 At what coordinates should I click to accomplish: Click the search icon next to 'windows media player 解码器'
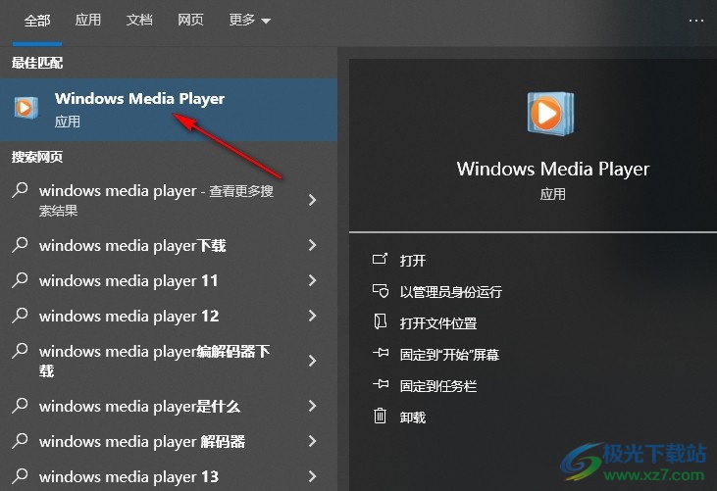click(x=20, y=441)
